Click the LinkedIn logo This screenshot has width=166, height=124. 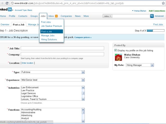pos(6,9)
